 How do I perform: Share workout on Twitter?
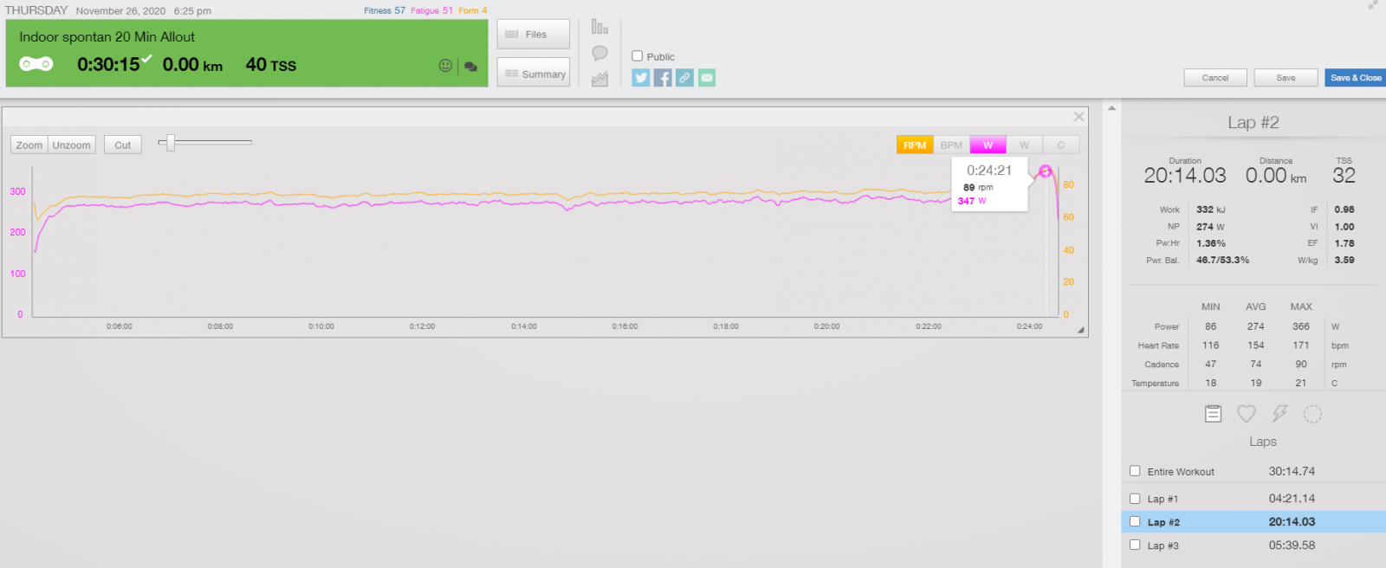click(641, 78)
